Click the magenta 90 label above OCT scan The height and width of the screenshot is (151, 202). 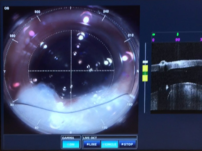[x=177, y=40]
